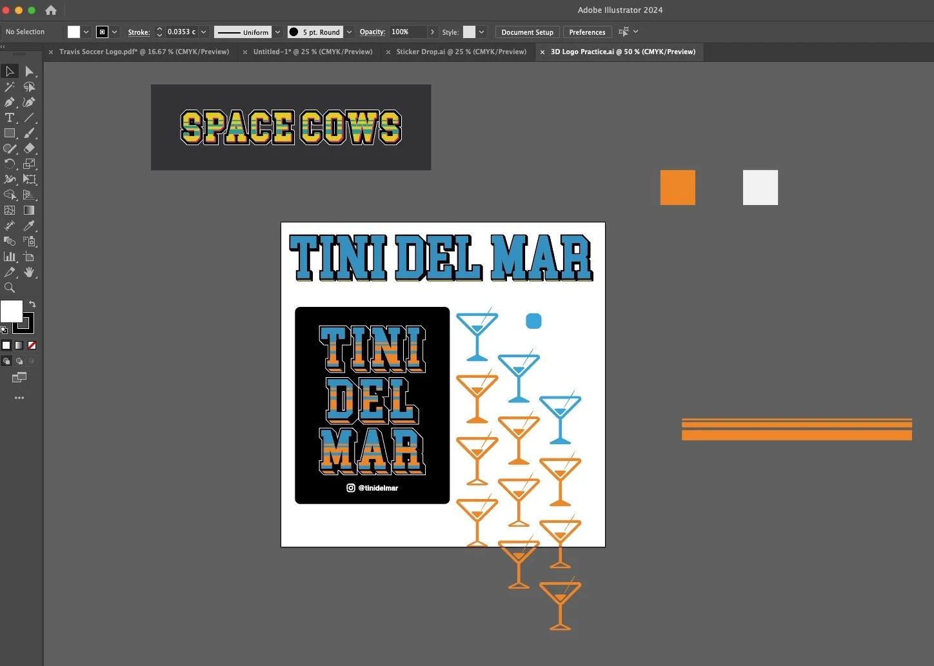Choose the Rotate tool

(x=10, y=164)
